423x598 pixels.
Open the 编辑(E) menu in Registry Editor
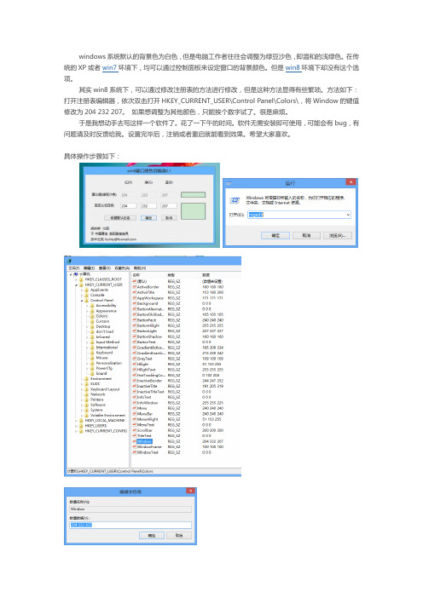[89, 268]
